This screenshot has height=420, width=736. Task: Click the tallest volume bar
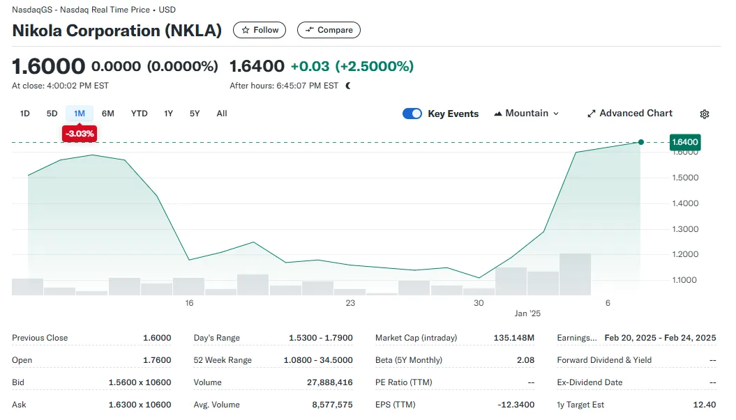pyautogui.click(x=575, y=274)
